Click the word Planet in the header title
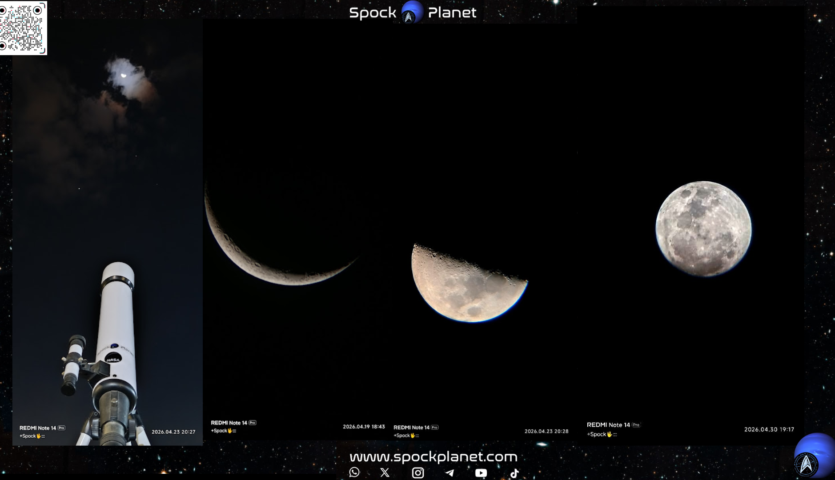The width and height of the screenshot is (835, 480). click(452, 12)
